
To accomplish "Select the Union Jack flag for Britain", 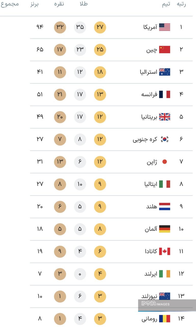I will [x=164, y=117].
